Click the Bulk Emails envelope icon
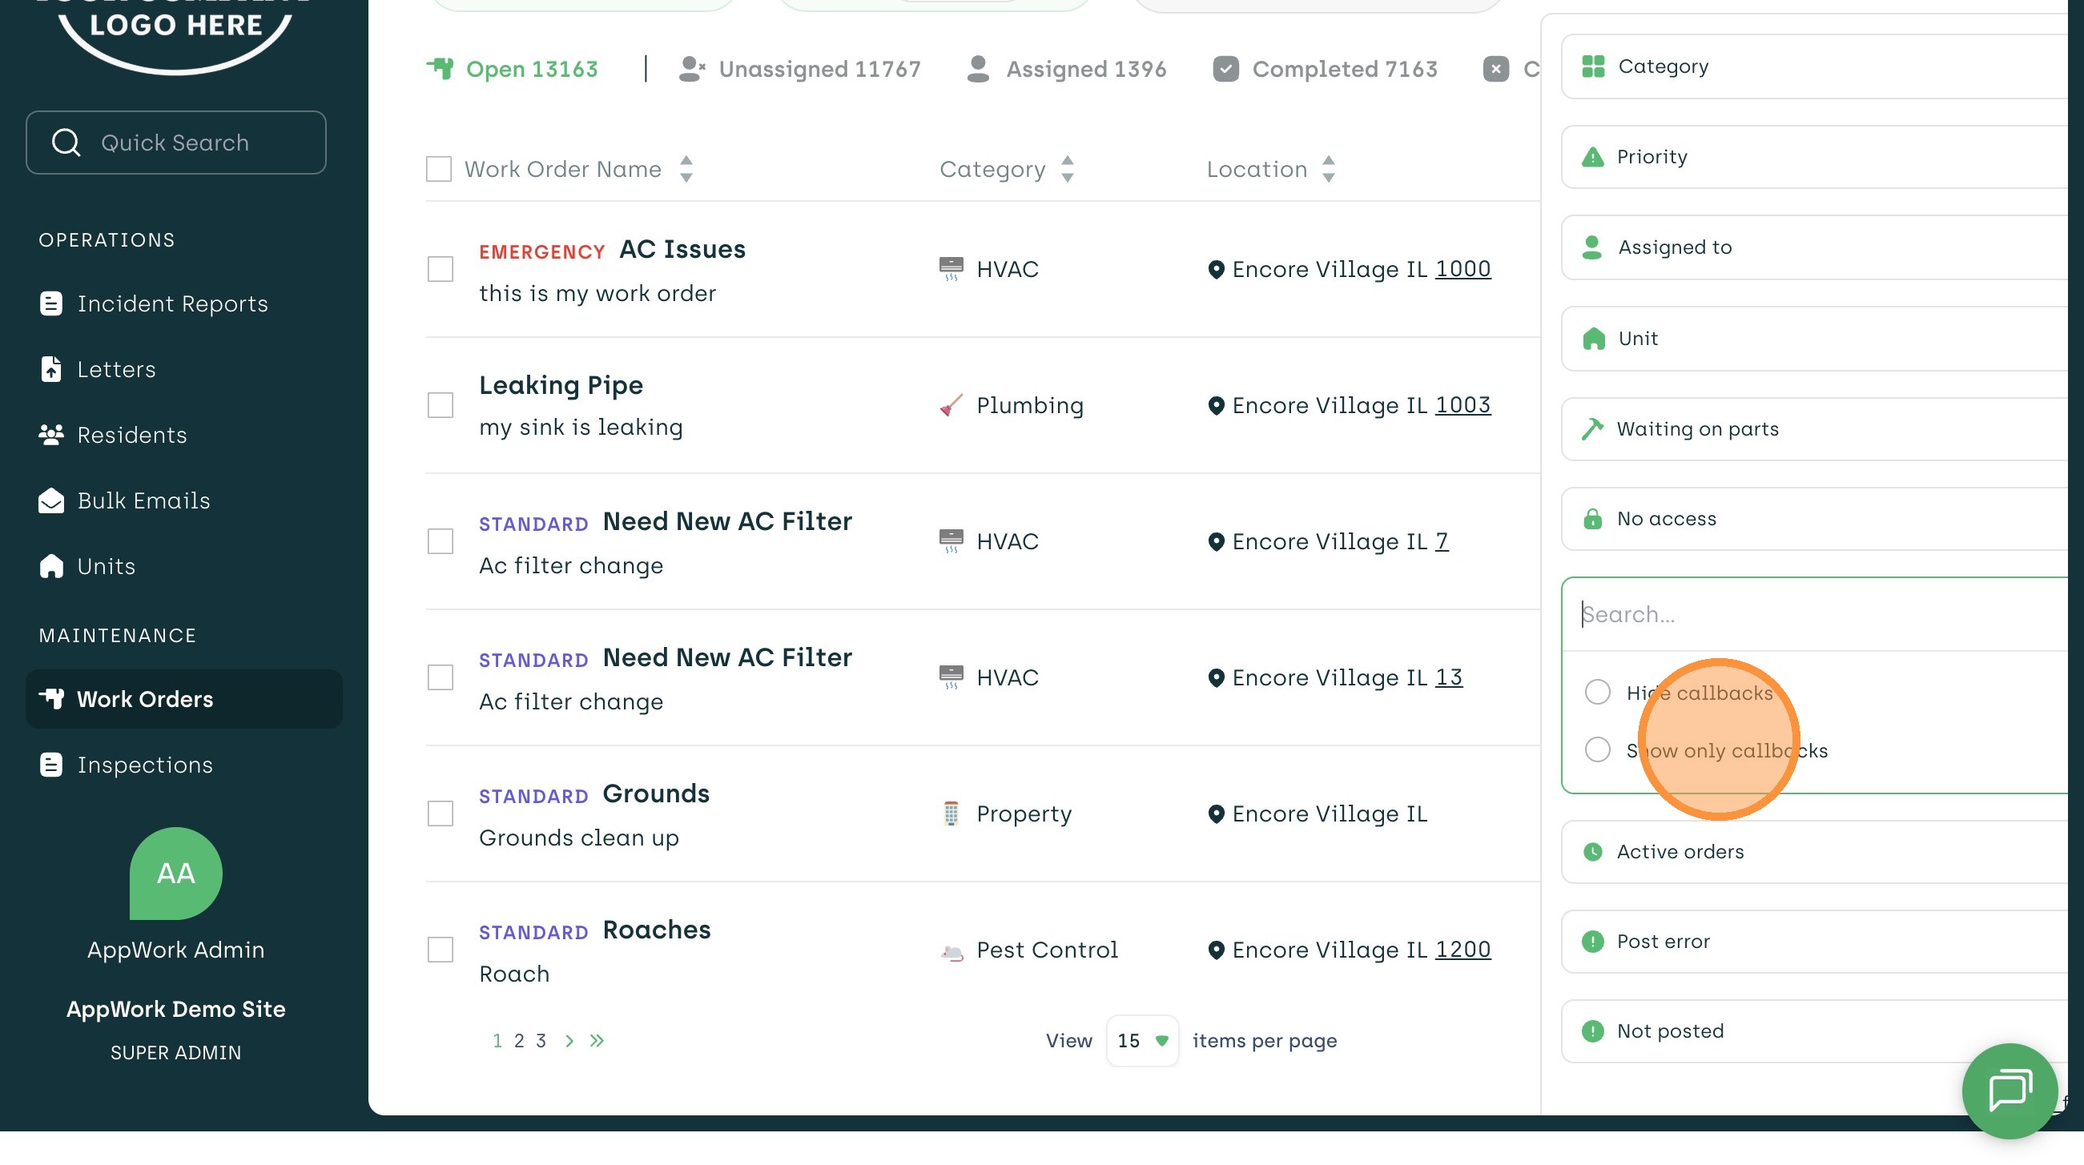 [51, 500]
